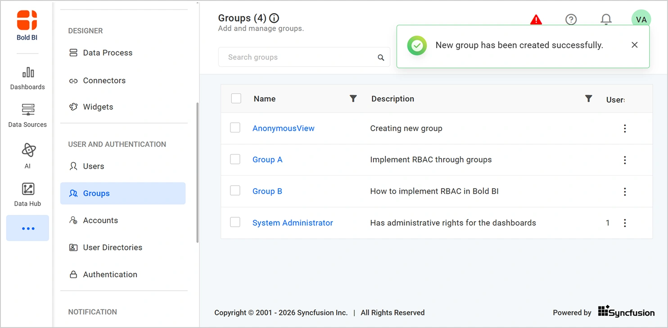
Task: Open actions menu for System Administrator row
Action: [x=625, y=223]
